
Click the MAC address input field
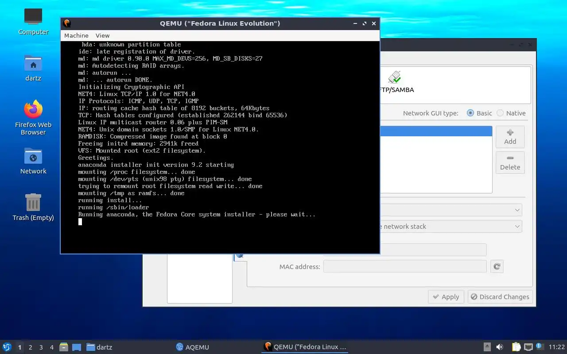405,266
